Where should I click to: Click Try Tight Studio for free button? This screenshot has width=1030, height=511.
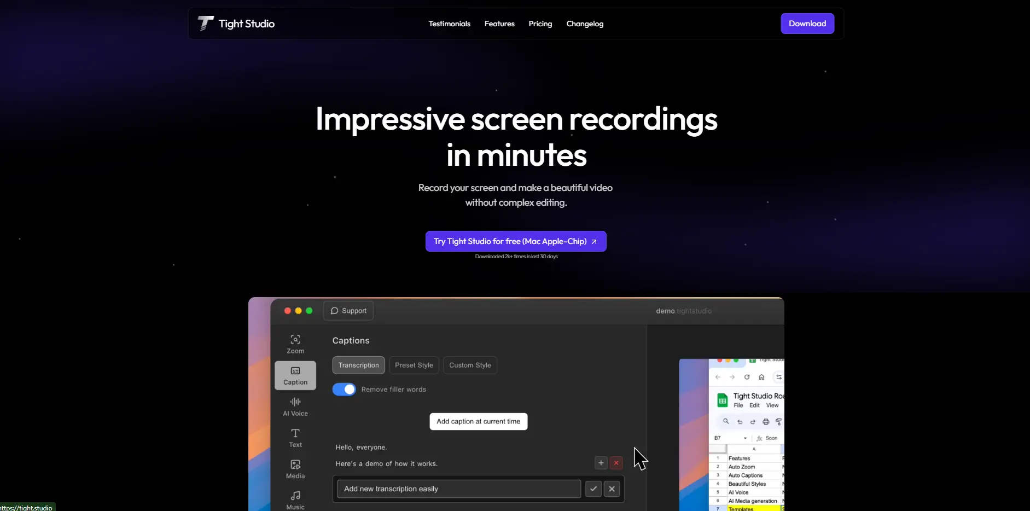point(516,241)
